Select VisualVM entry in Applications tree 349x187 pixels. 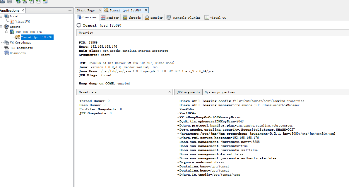[23, 22]
